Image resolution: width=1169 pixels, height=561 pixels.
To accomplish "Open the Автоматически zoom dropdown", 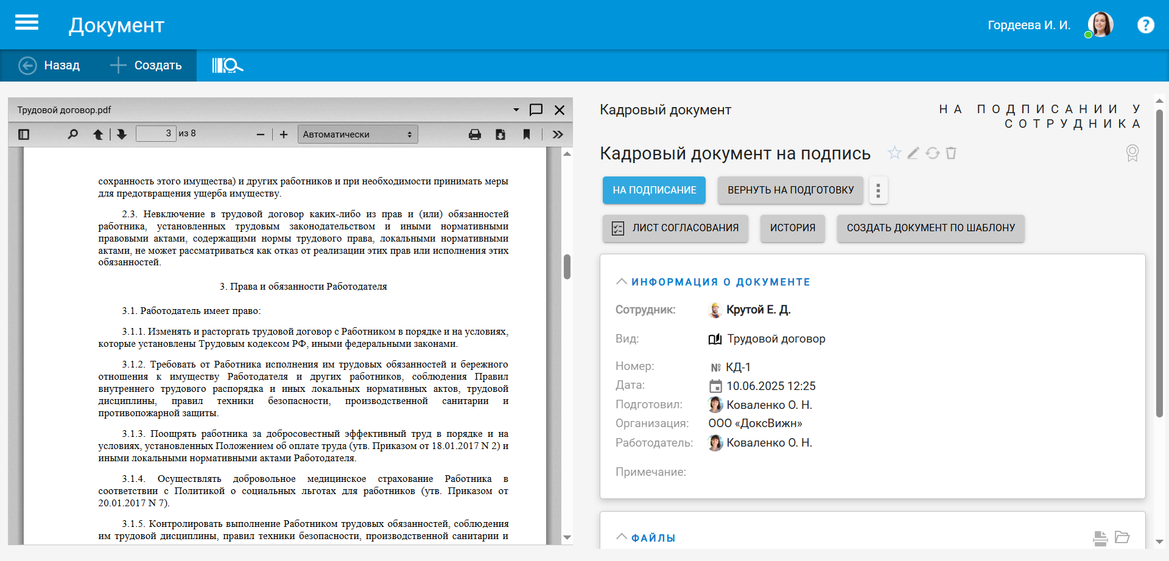I will [x=357, y=134].
